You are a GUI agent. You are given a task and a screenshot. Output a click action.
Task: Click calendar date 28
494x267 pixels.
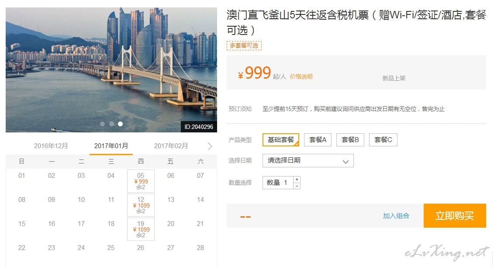point(200,248)
